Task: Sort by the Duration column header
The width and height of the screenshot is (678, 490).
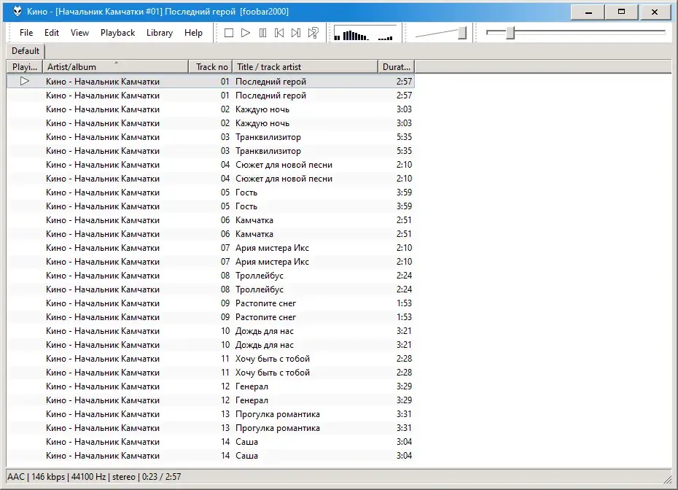Action: (x=396, y=66)
